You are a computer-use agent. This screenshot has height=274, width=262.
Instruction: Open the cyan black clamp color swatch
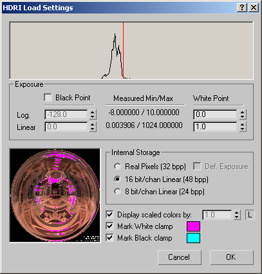(x=193, y=238)
